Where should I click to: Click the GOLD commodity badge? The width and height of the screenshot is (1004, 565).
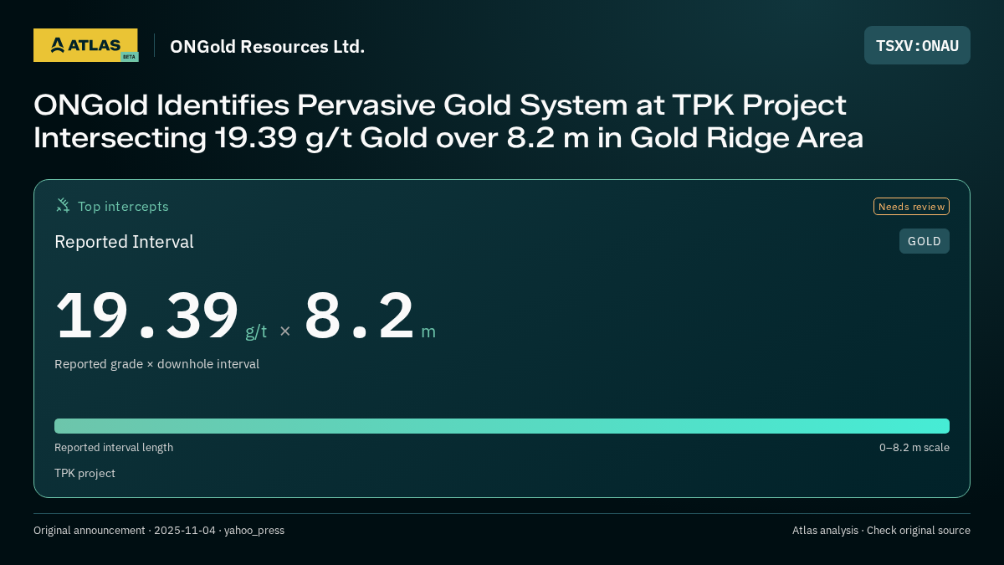pos(925,241)
